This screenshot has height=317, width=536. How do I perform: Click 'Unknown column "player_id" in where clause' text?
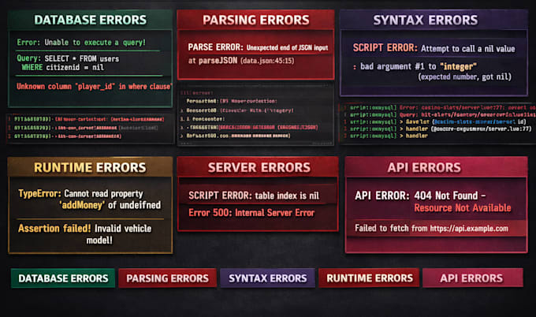pyautogui.click(x=94, y=87)
